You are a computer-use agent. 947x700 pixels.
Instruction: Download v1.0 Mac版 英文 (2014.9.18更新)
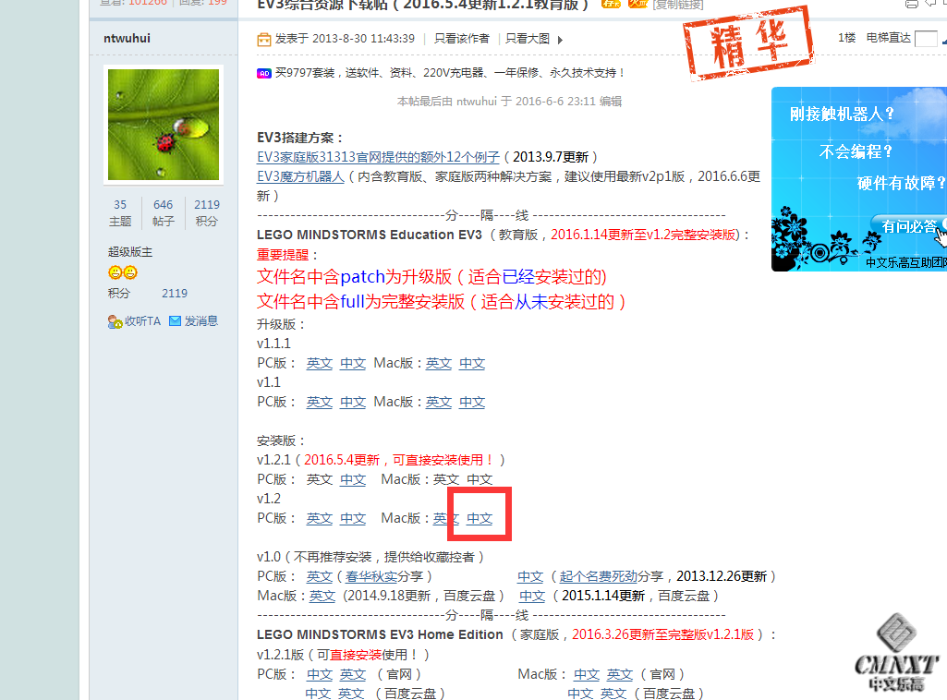(x=322, y=596)
